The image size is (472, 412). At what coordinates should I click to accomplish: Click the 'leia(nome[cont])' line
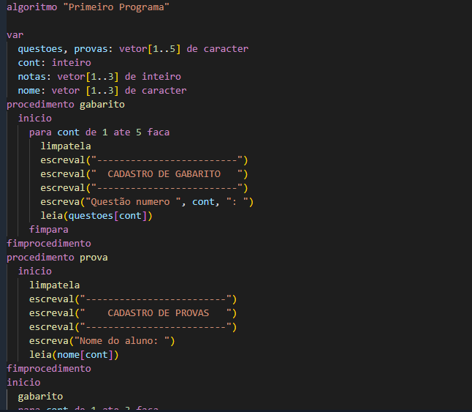point(74,355)
